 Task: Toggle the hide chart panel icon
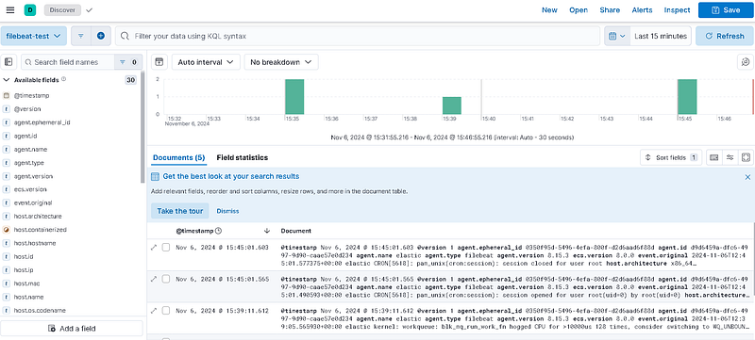(159, 62)
